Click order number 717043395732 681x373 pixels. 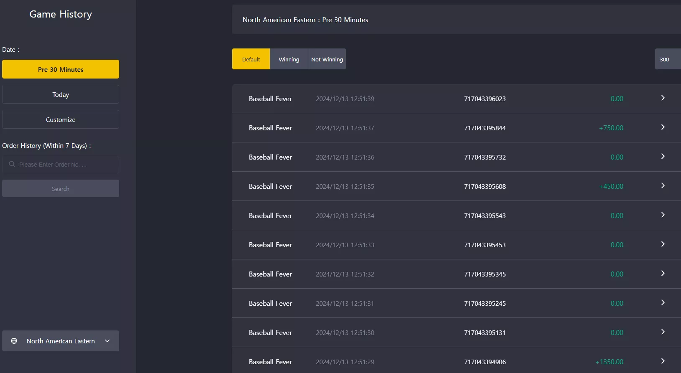click(x=485, y=157)
